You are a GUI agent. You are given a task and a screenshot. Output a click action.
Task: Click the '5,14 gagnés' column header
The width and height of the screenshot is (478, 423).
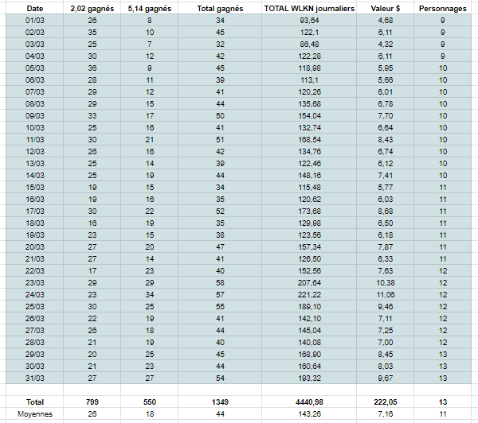150,9
